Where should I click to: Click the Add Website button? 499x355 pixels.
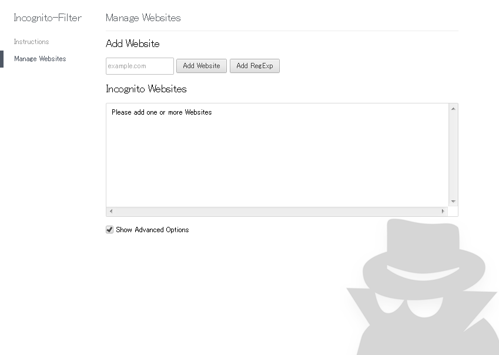pos(202,66)
